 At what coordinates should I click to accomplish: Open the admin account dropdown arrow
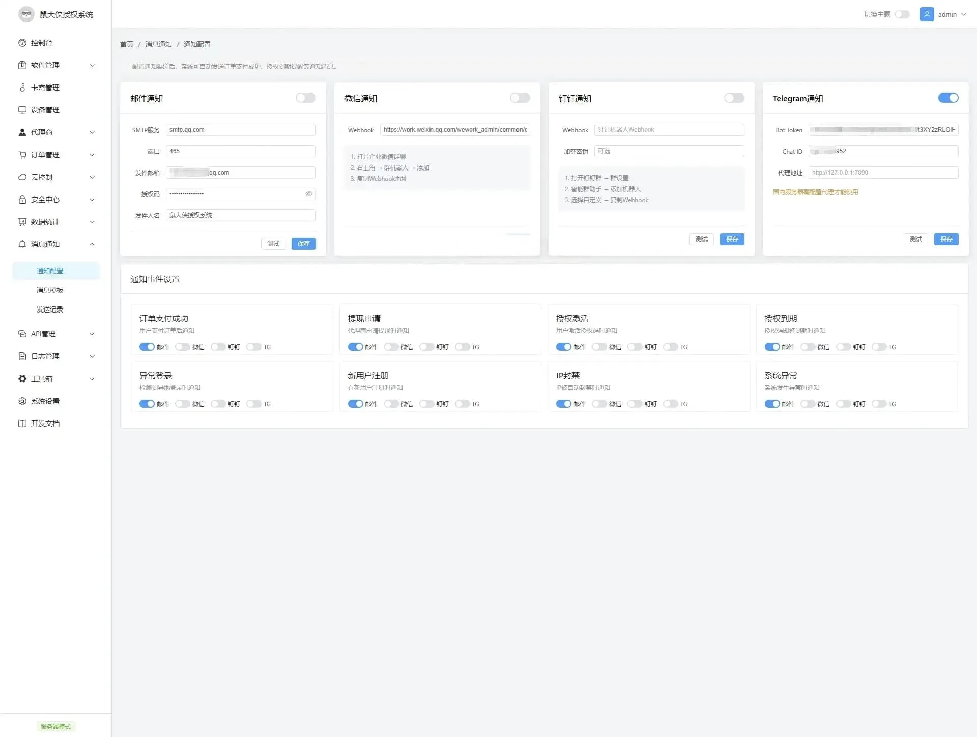(x=964, y=14)
